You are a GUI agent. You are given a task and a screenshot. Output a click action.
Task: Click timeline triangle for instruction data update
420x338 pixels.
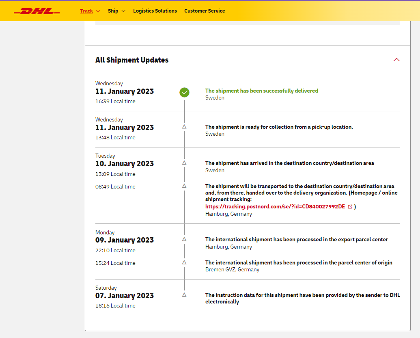pyautogui.click(x=184, y=295)
